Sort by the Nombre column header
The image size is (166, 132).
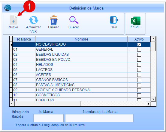pos(81,39)
